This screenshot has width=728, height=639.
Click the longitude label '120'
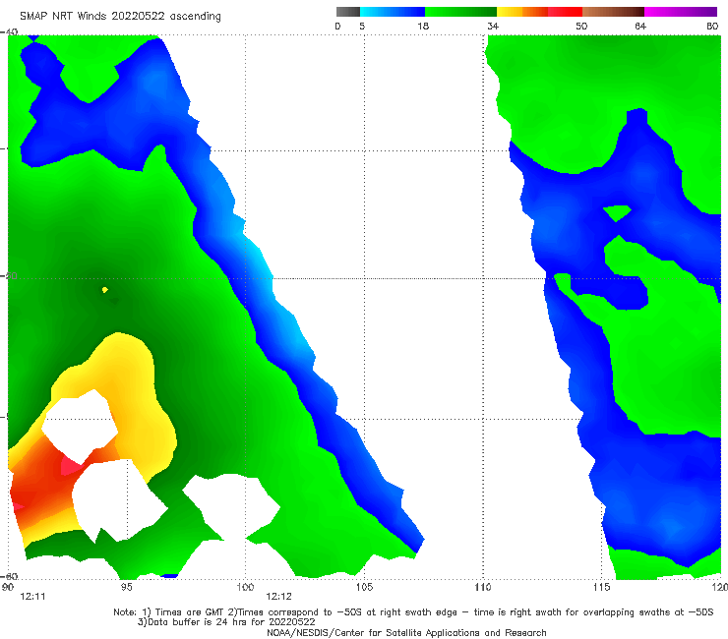720,587
